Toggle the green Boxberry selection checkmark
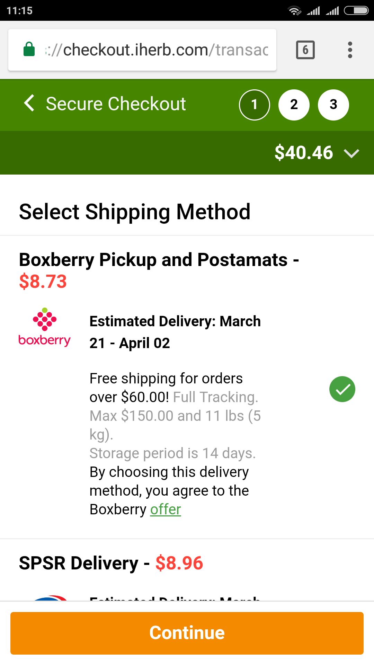Image resolution: width=374 pixels, height=665 pixels. 342,389
